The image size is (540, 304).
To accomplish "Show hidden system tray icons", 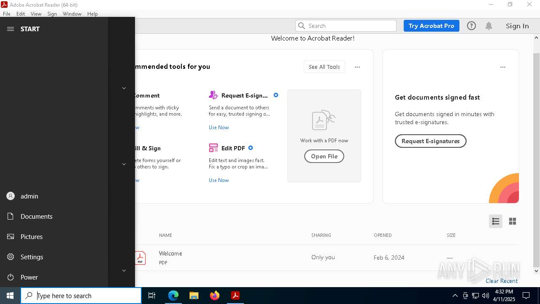I will pyautogui.click(x=455, y=296).
